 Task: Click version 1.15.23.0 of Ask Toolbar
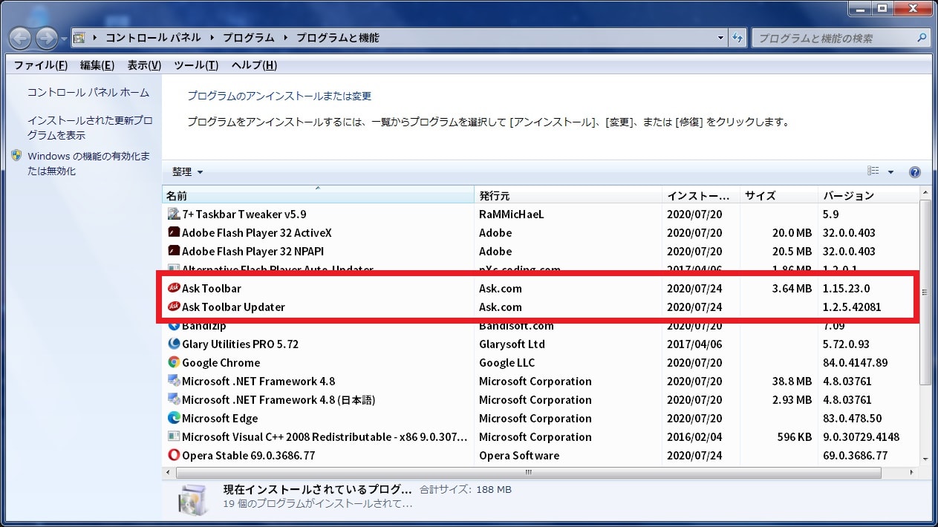point(846,288)
